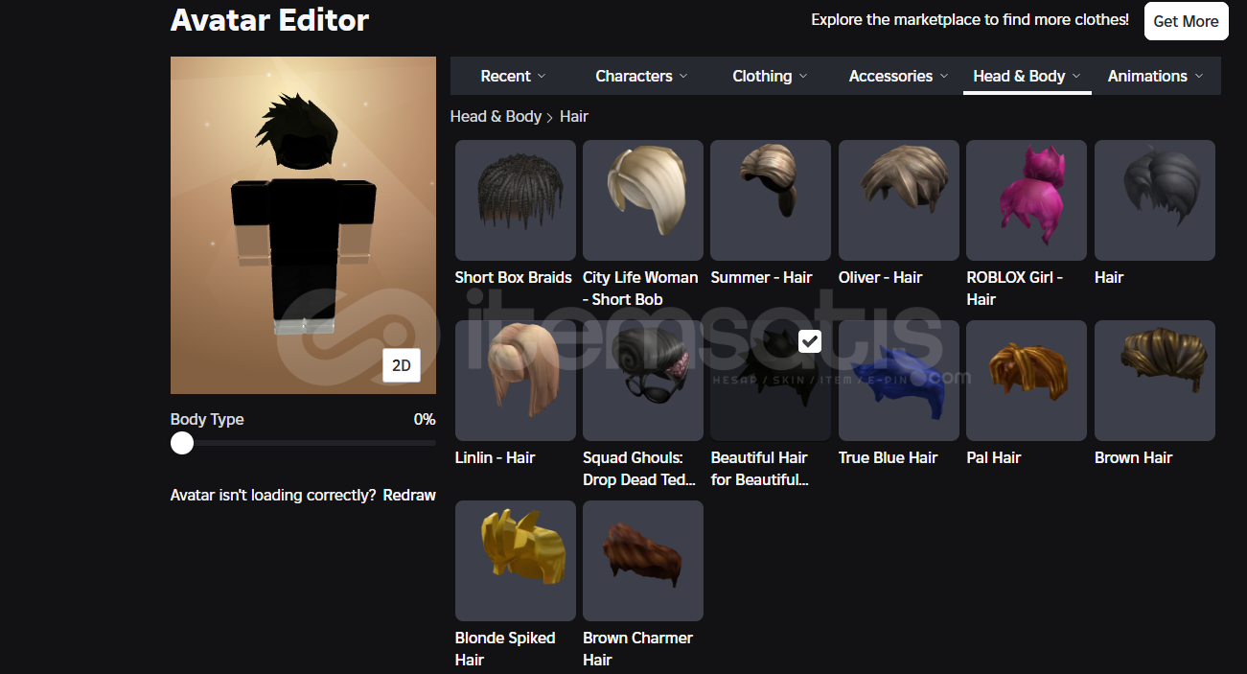The width and height of the screenshot is (1247, 674).
Task: Open the Clothing category dropdown
Action: 770,76
